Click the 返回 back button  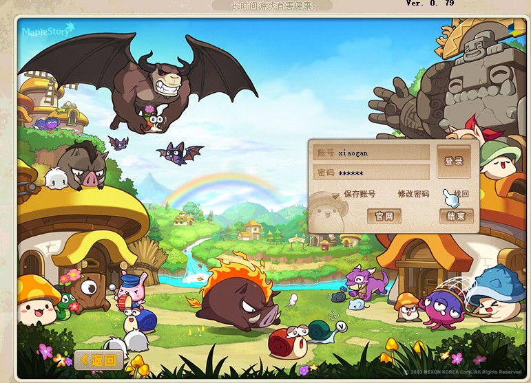tap(98, 360)
